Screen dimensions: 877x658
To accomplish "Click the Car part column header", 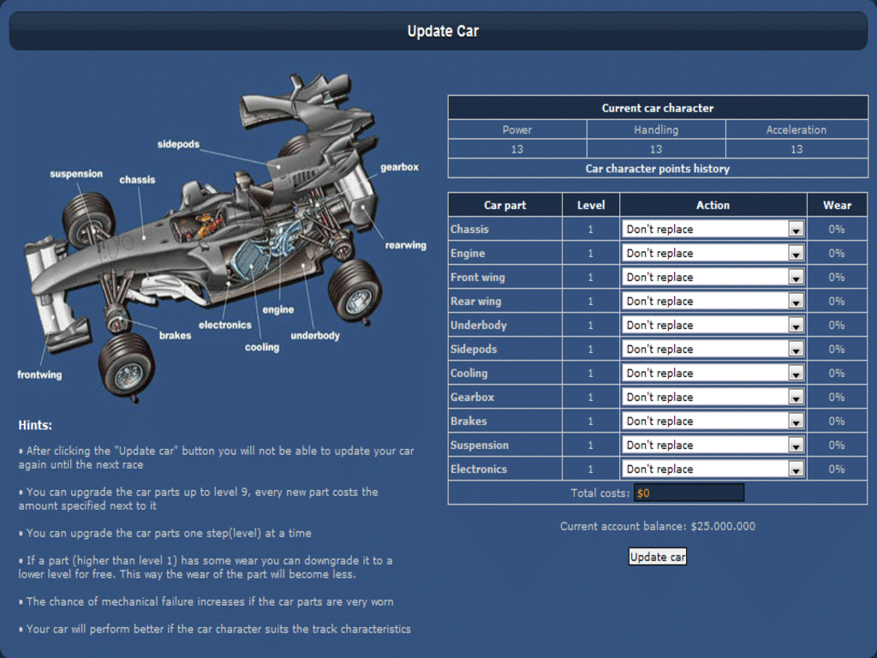I will [504, 205].
